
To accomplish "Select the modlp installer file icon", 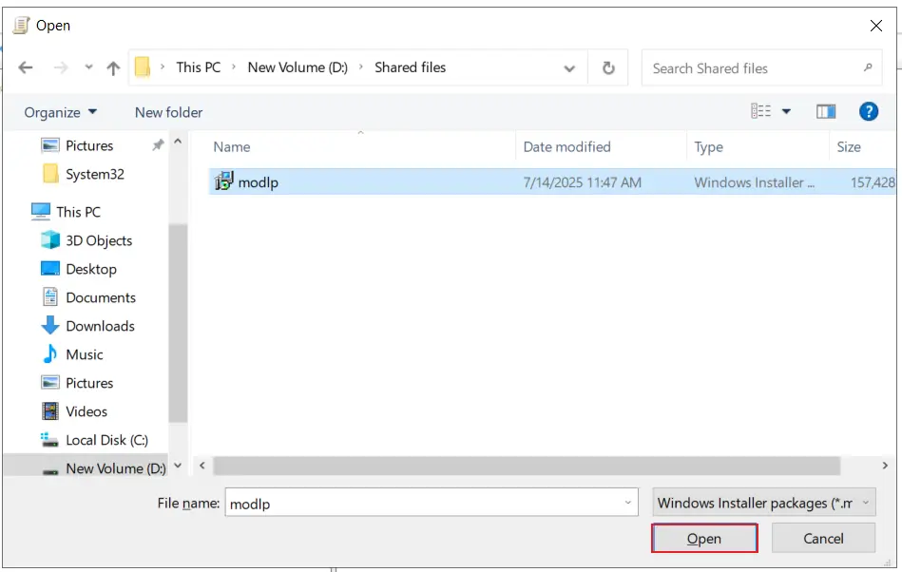I will click(224, 181).
